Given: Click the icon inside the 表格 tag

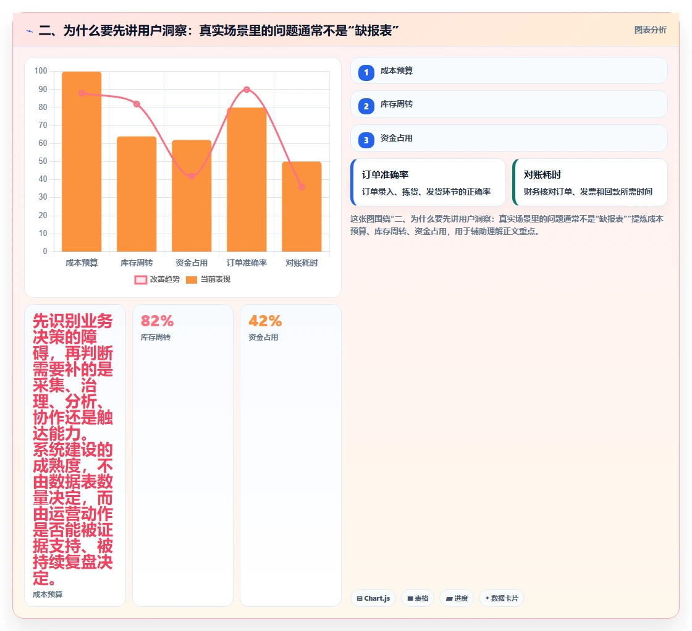Looking at the screenshot, I should pos(410,599).
